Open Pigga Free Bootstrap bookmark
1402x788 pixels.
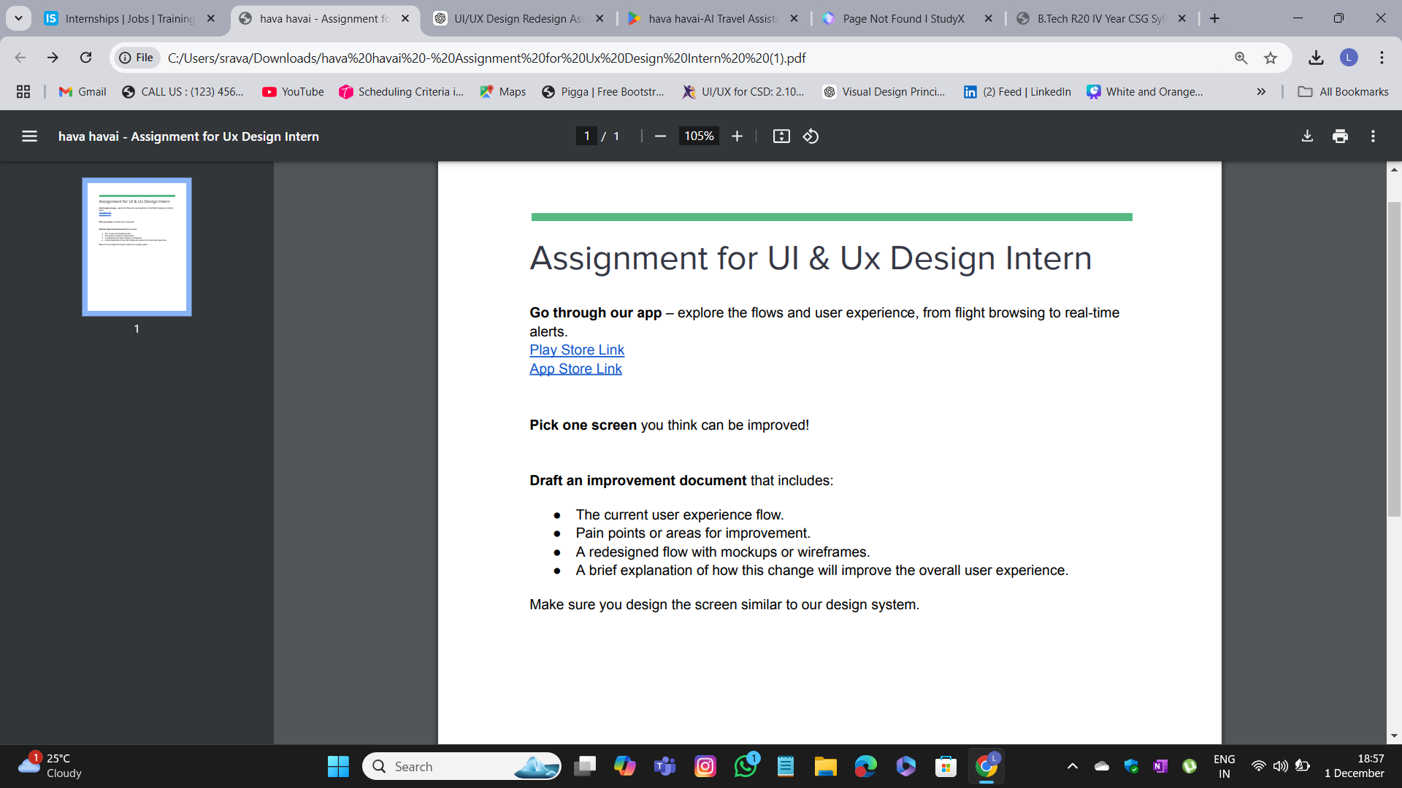tap(603, 91)
